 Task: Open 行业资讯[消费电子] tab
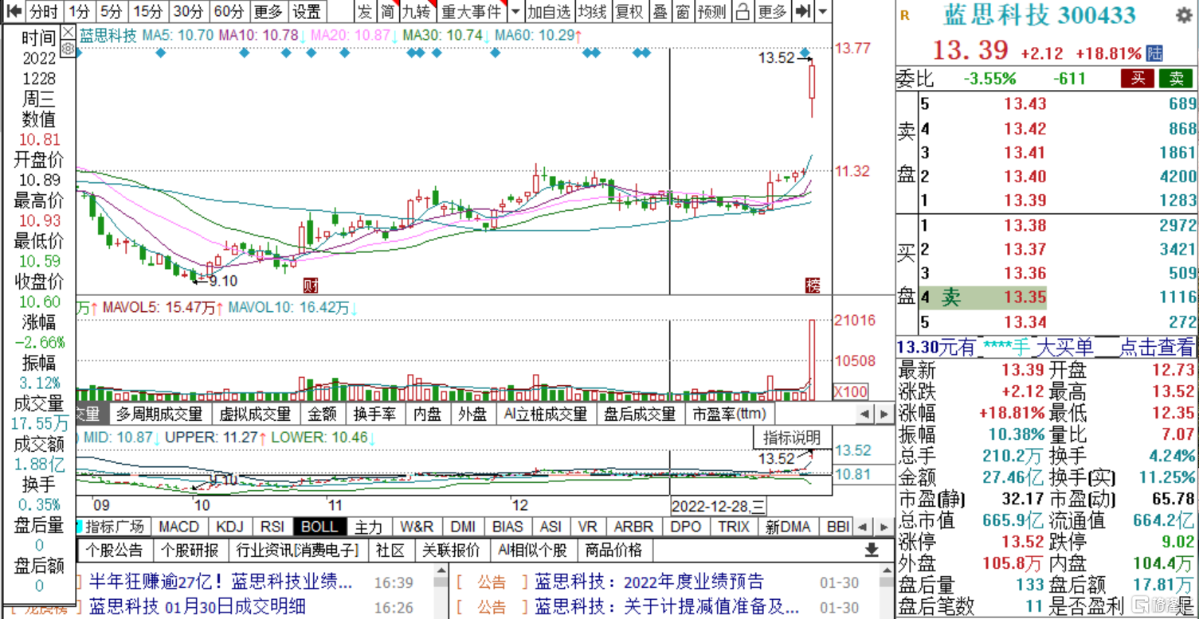(x=297, y=550)
